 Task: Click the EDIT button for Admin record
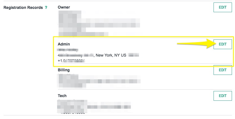(x=222, y=44)
